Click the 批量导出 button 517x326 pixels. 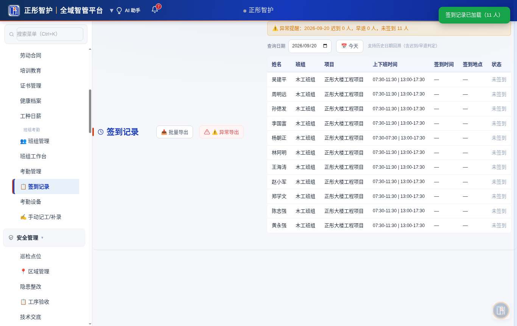click(174, 132)
